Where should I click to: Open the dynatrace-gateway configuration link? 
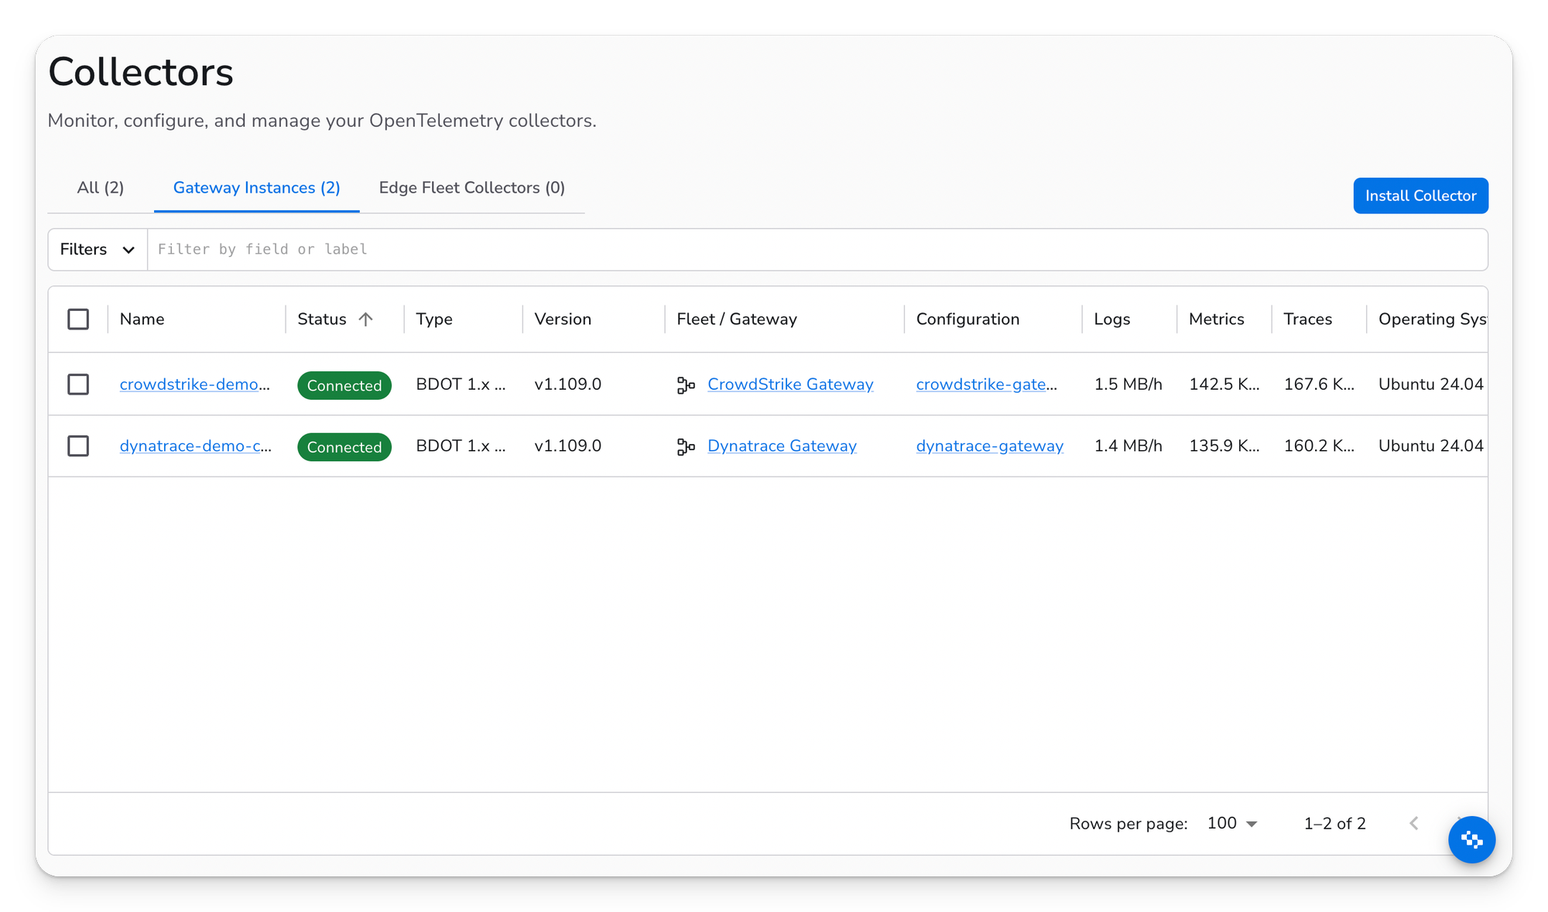click(x=990, y=446)
